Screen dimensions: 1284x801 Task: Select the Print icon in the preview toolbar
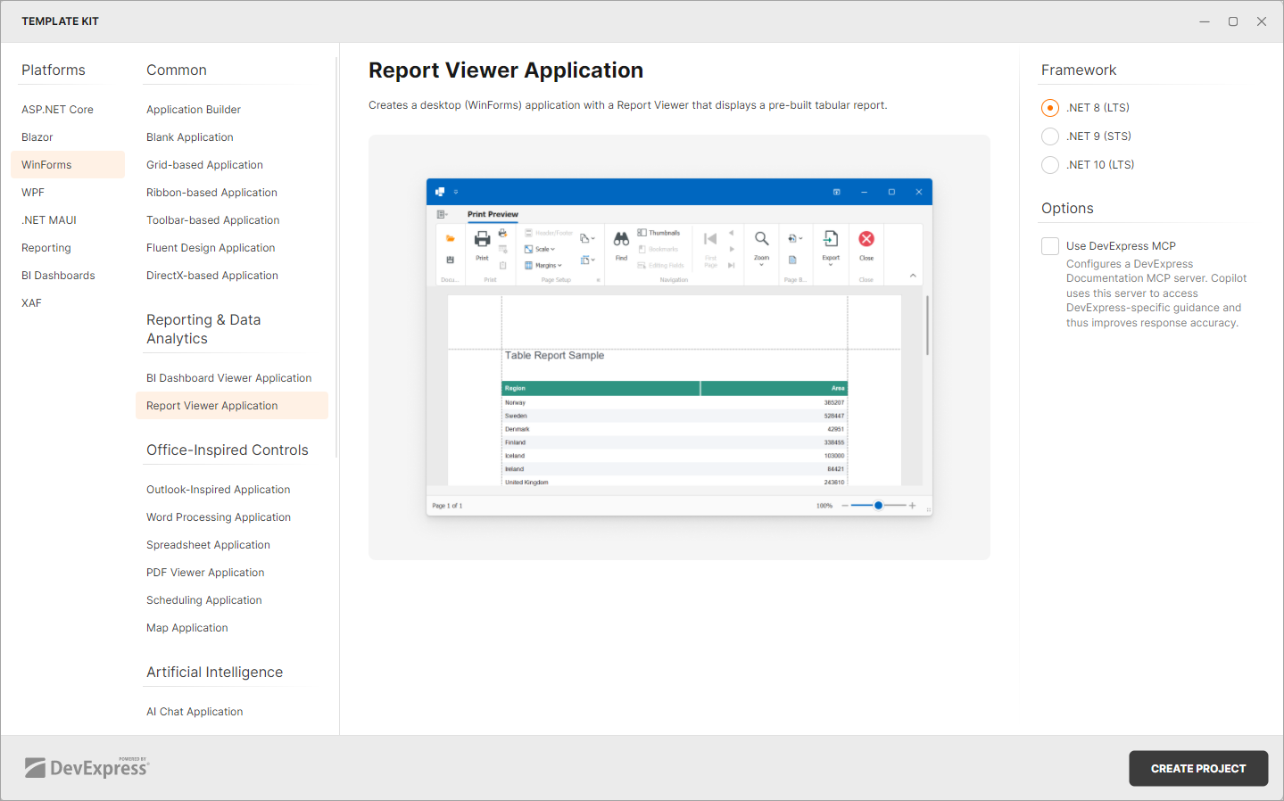[482, 239]
